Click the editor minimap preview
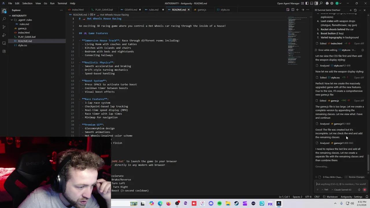The image size is (370, 208). pyautogui.click(x=298, y=40)
